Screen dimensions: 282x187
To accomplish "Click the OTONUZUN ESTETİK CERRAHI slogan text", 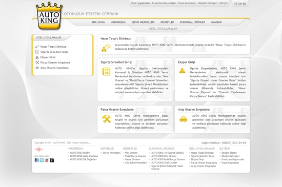I will point(91,14).
